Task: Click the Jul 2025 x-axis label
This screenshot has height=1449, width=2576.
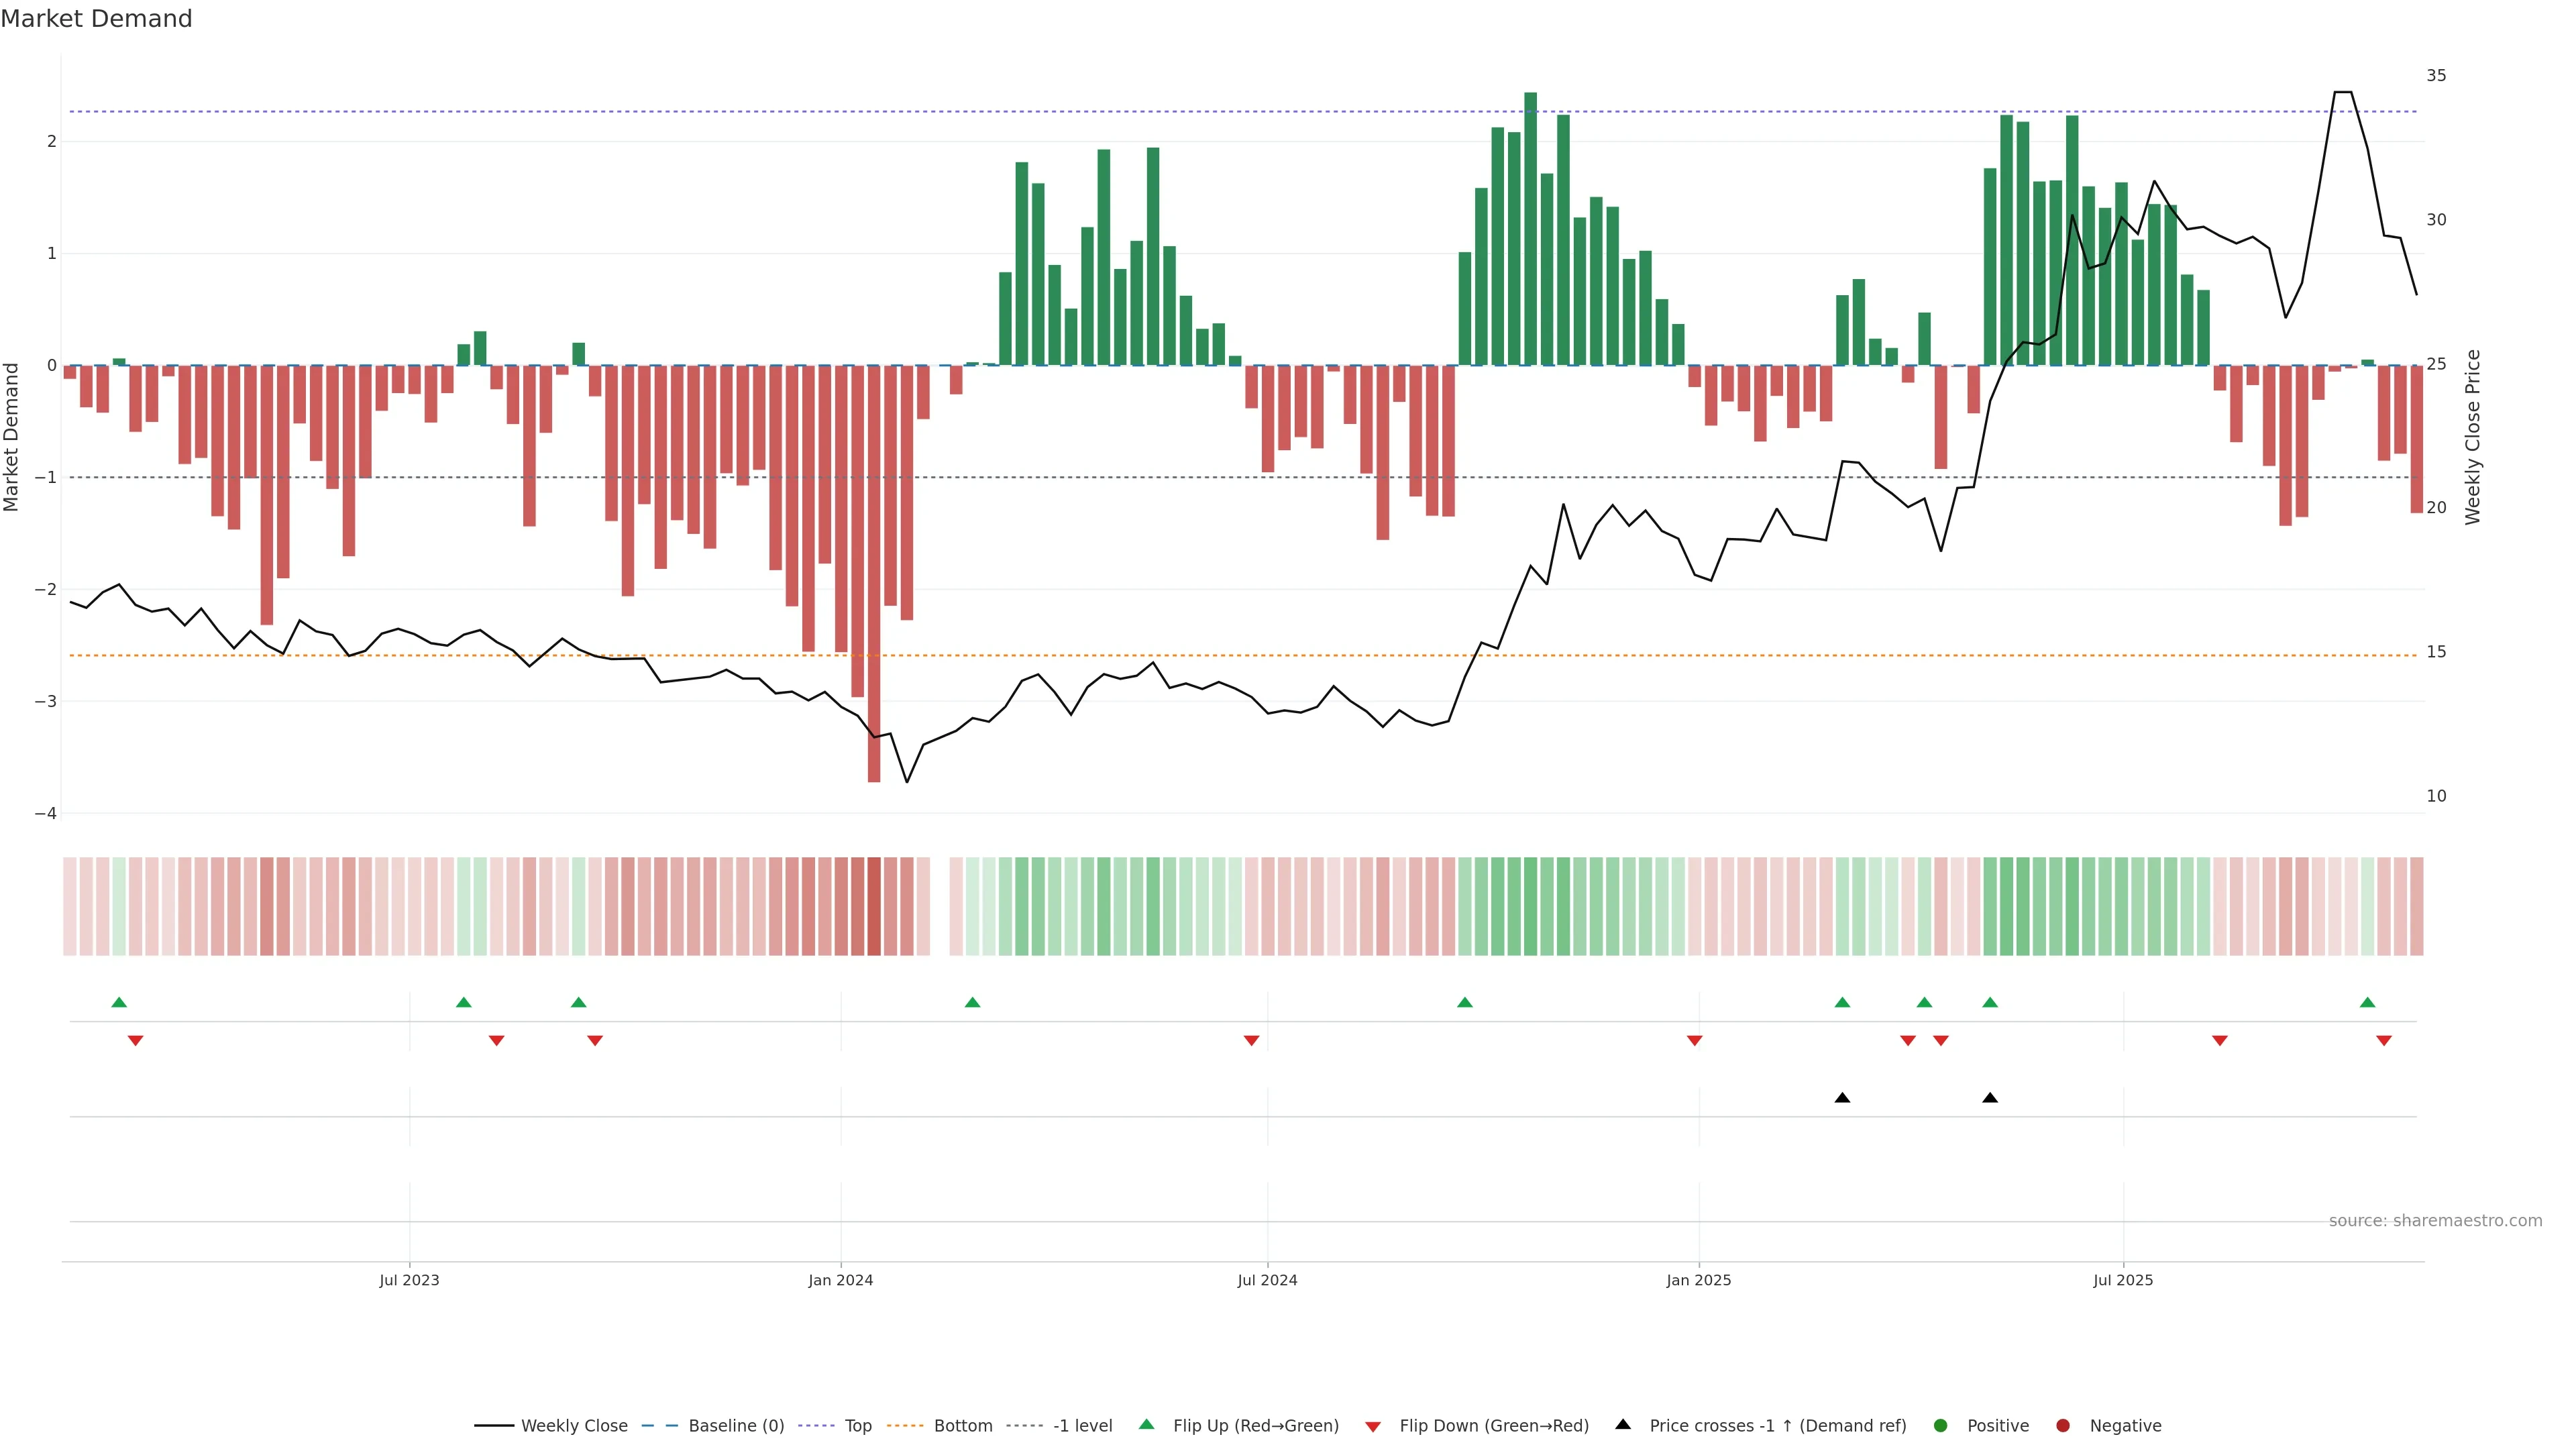Action: pyautogui.click(x=2123, y=1280)
